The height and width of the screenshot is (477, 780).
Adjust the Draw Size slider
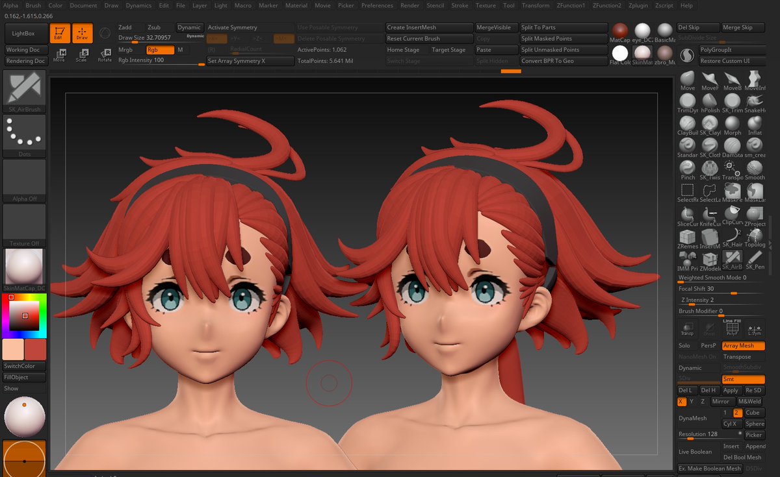click(x=161, y=38)
